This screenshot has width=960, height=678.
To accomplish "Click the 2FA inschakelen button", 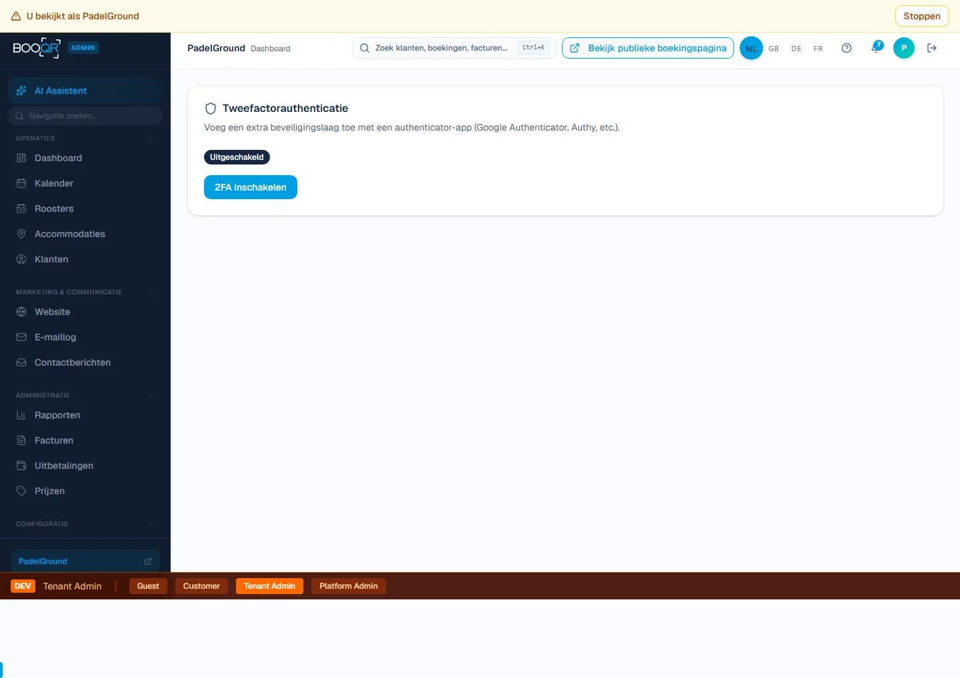I will tap(250, 187).
